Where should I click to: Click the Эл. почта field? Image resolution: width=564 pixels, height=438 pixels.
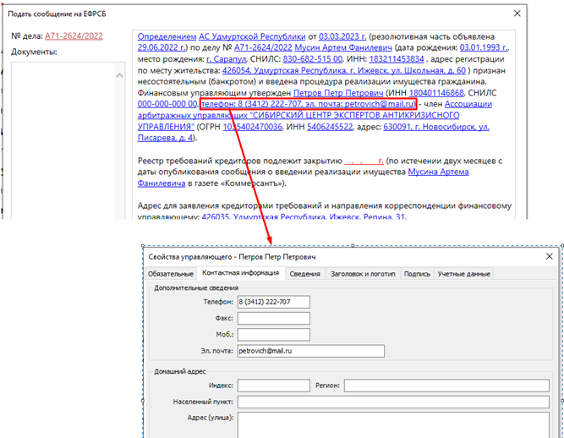[311, 351]
